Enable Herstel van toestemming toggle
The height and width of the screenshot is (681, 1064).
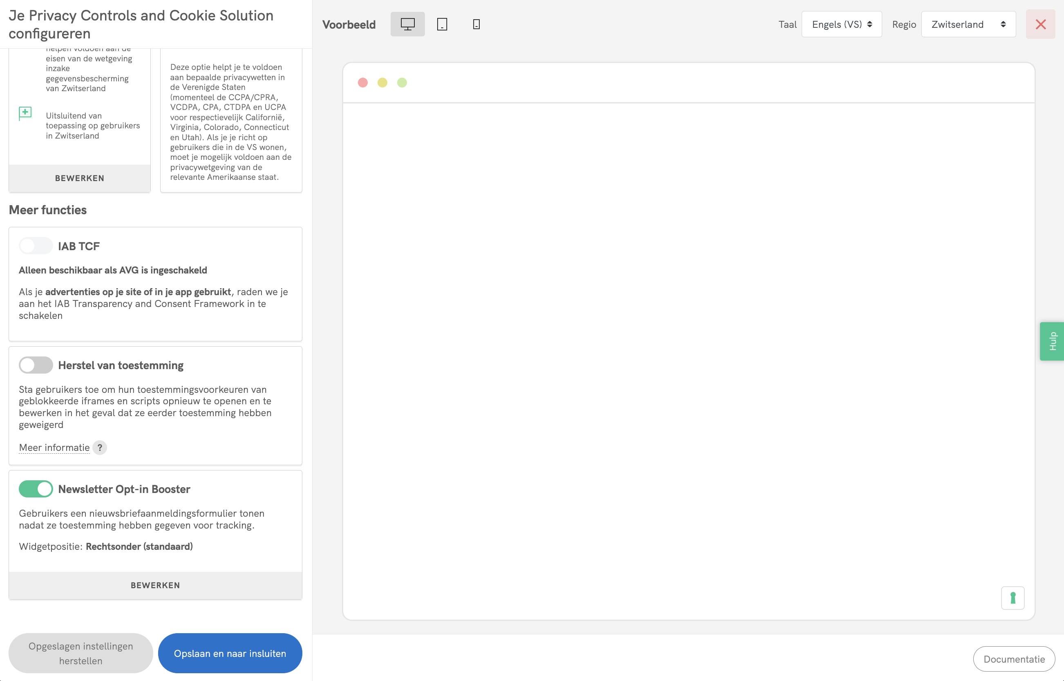(36, 365)
